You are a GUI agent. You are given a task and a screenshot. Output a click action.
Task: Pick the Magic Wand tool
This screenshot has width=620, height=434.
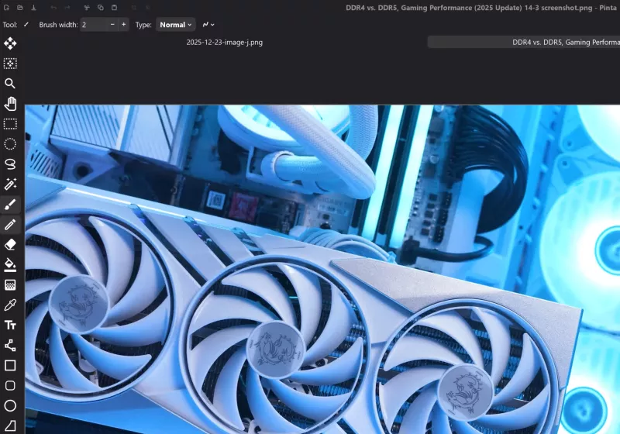point(10,184)
